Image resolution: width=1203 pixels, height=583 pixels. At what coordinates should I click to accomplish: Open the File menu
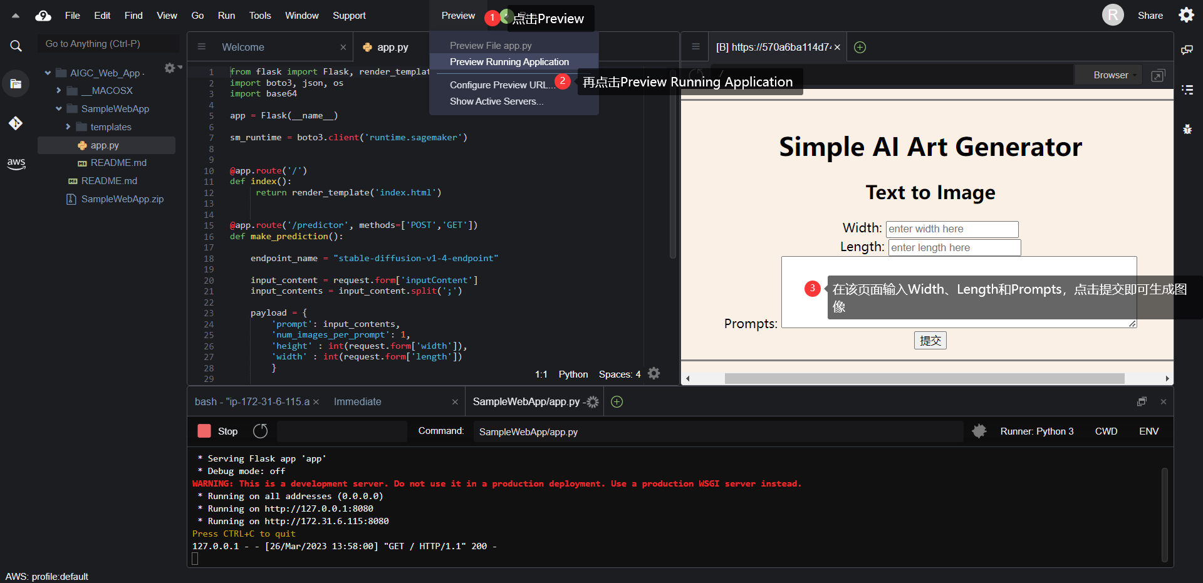[x=73, y=16]
